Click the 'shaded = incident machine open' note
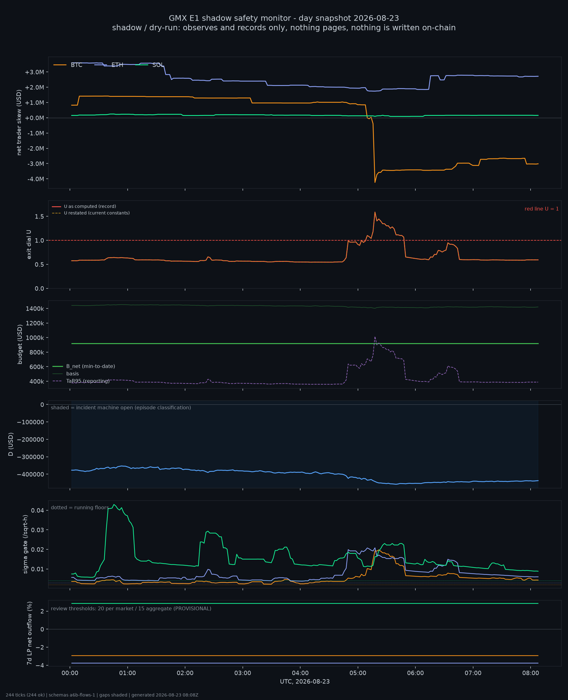The image size is (568, 700). 121,407
